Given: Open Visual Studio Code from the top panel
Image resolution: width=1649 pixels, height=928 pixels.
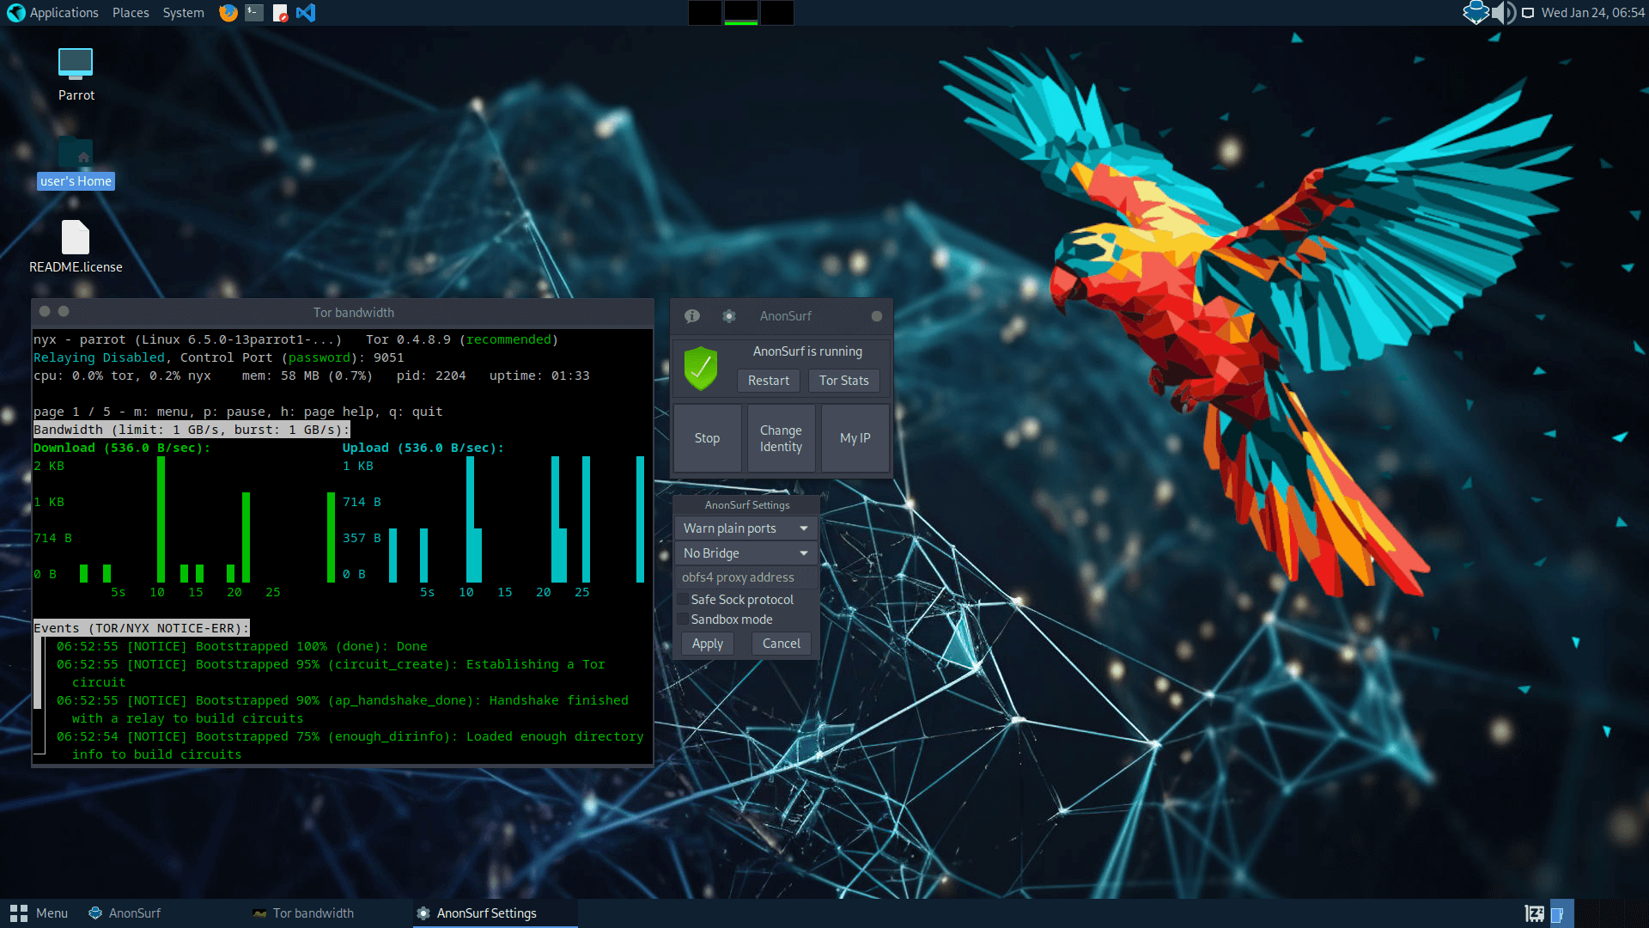Looking at the screenshot, I should pyautogui.click(x=306, y=13).
